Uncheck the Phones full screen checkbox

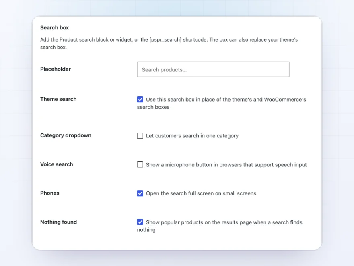[140, 193]
